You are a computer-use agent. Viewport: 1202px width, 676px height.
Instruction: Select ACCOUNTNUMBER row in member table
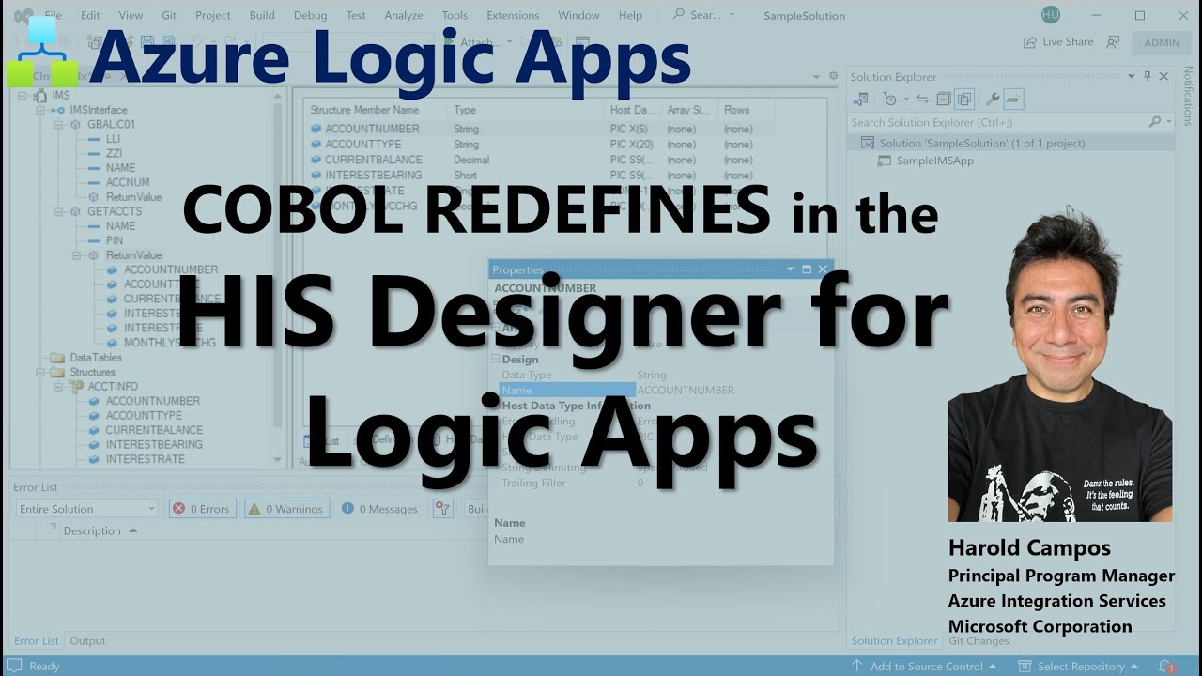pos(543,129)
